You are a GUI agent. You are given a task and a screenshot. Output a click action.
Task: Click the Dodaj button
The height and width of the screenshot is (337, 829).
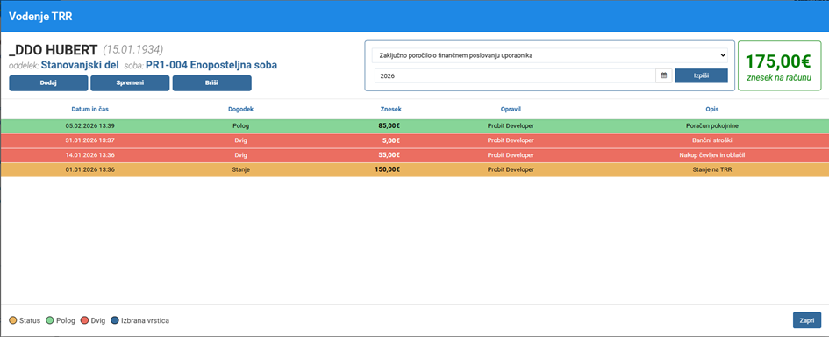click(48, 83)
